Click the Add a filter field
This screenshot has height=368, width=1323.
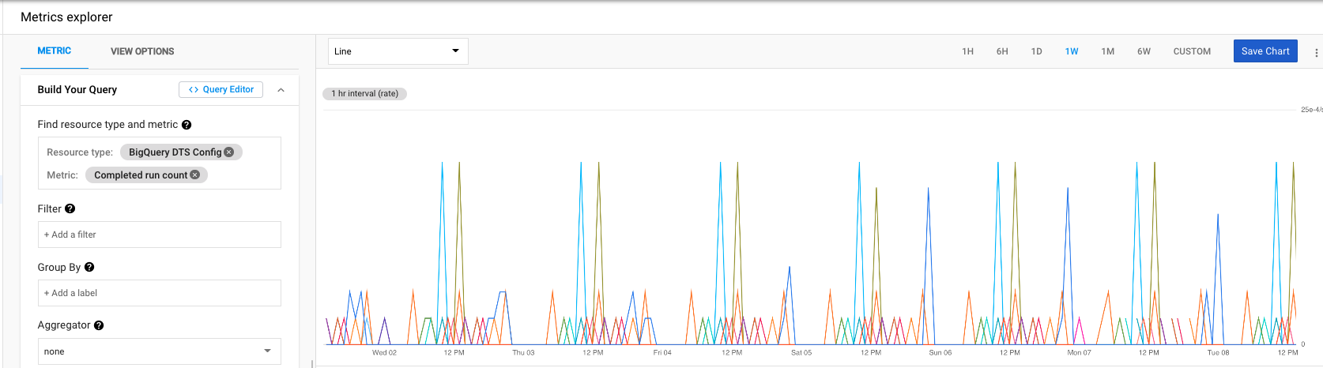click(x=159, y=235)
